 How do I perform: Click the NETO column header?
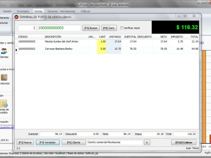click(164, 37)
